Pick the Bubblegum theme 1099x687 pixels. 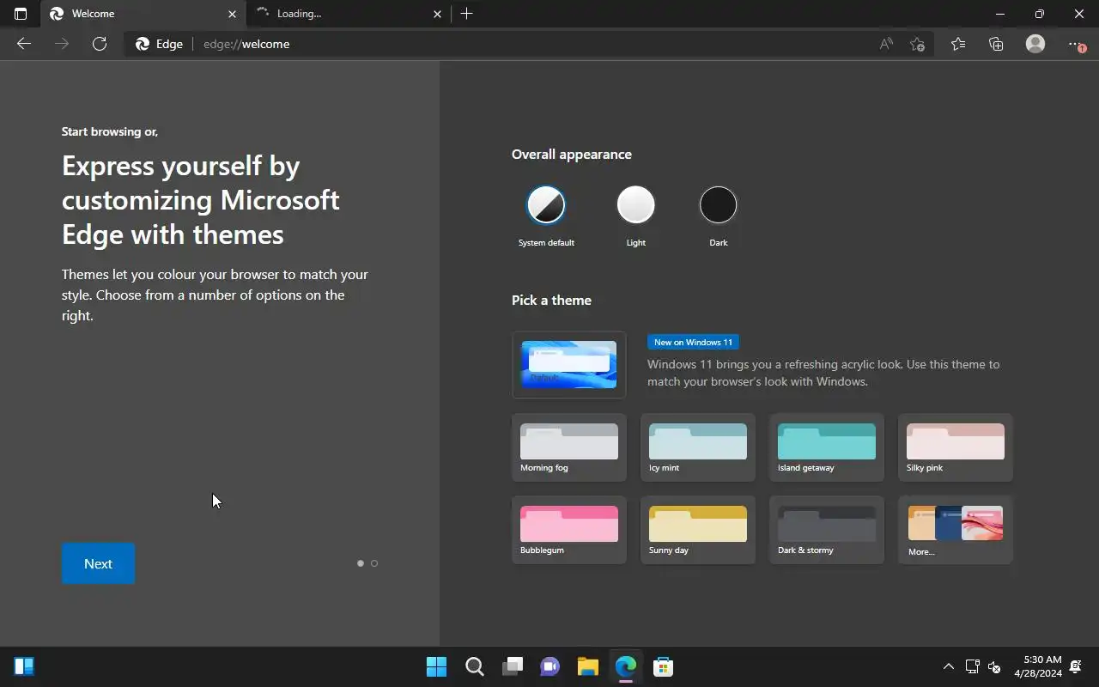[x=569, y=530]
